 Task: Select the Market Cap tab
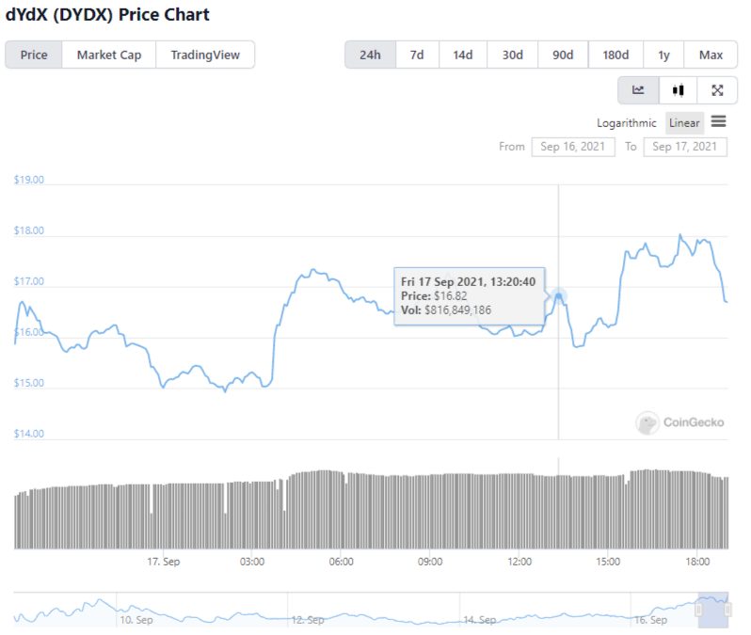coord(109,56)
